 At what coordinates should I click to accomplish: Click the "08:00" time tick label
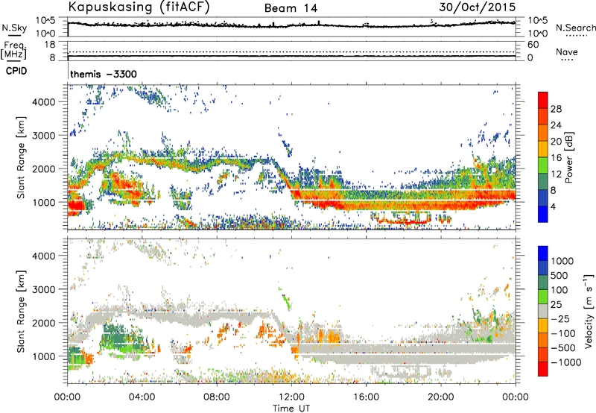point(216,397)
